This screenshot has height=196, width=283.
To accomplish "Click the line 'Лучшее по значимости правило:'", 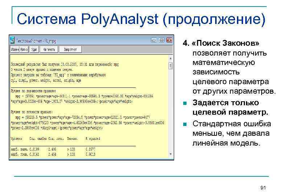I will coord(33,91).
